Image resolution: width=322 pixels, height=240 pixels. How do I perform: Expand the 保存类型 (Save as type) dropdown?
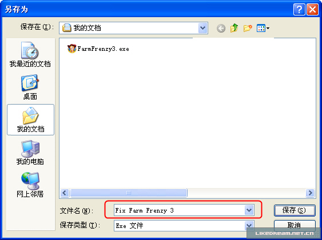pyautogui.click(x=249, y=226)
